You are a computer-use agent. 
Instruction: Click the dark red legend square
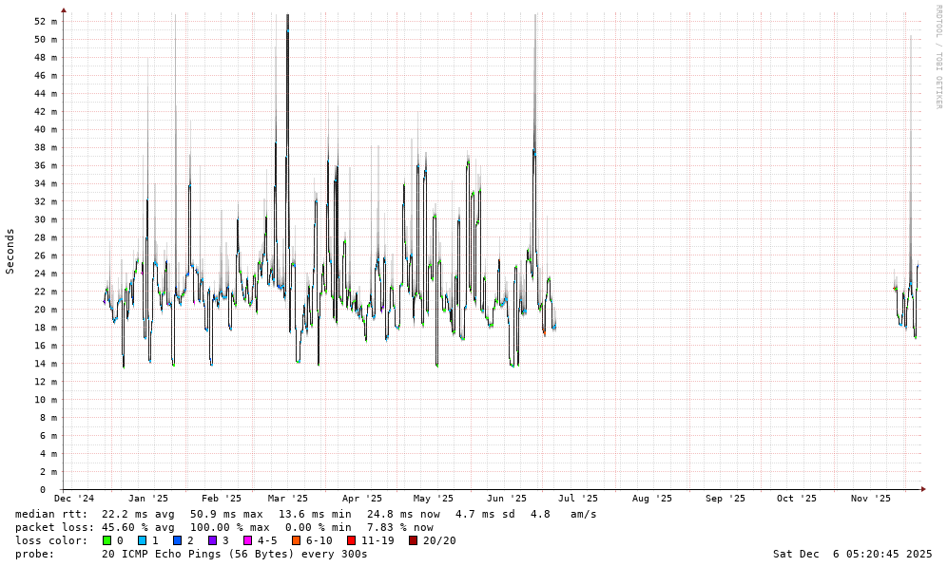[x=413, y=540]
